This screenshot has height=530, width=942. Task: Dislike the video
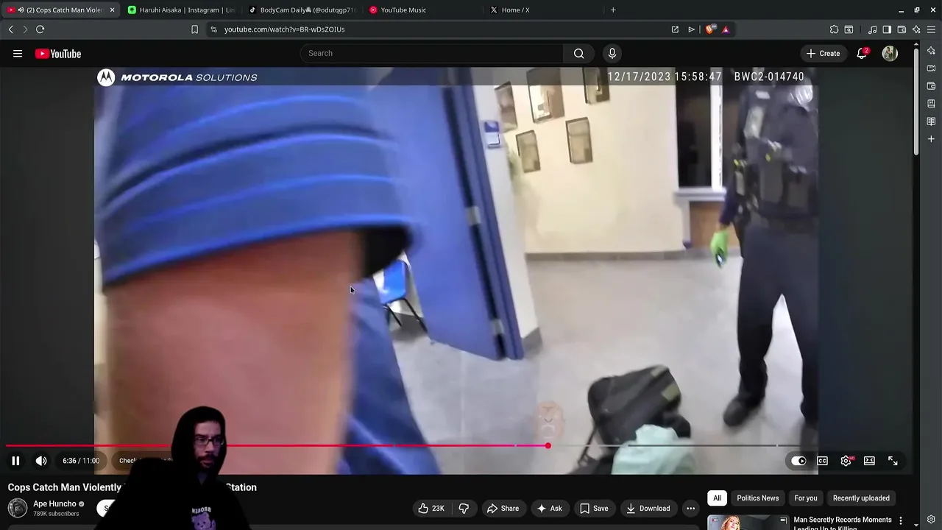click(x=464, y=508)
